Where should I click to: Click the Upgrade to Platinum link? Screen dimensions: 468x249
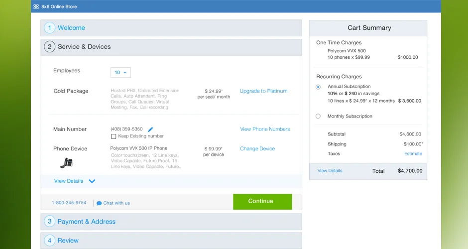click(263, 91)
